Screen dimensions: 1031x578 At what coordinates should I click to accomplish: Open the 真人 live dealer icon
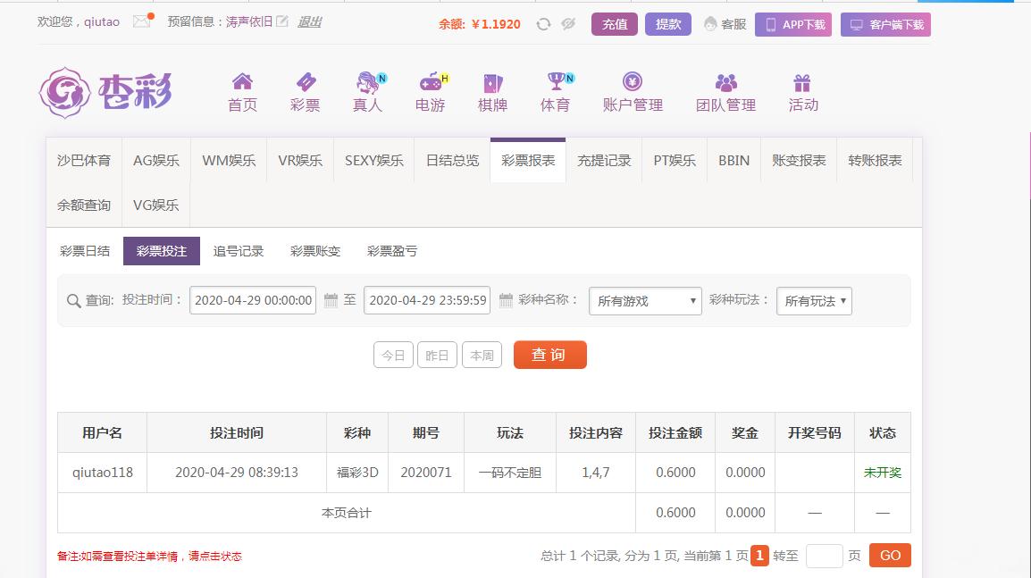(368, 82)
